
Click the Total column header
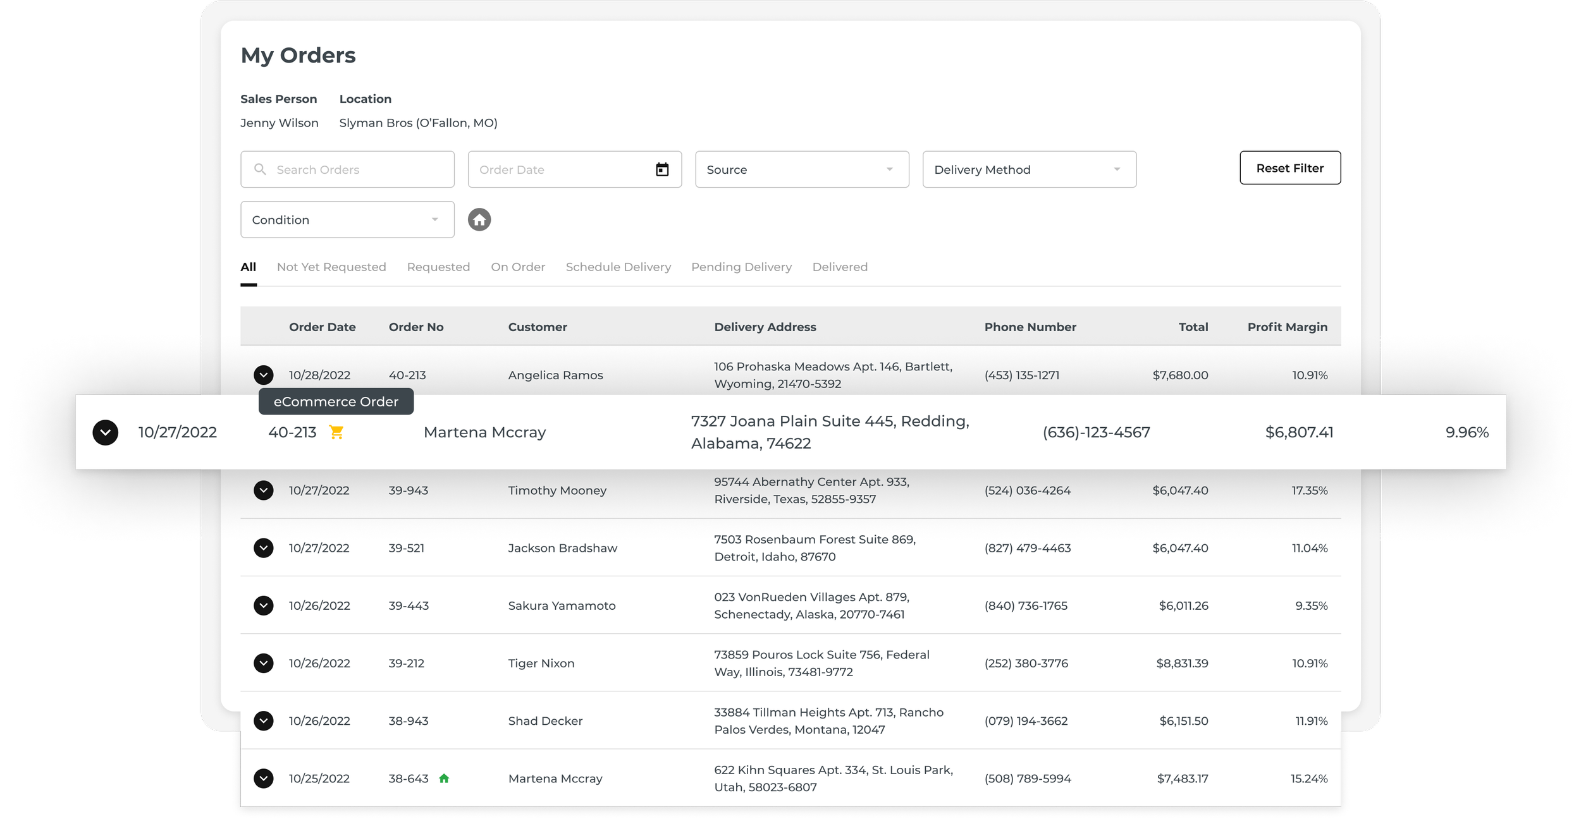tap(1193, 327)
